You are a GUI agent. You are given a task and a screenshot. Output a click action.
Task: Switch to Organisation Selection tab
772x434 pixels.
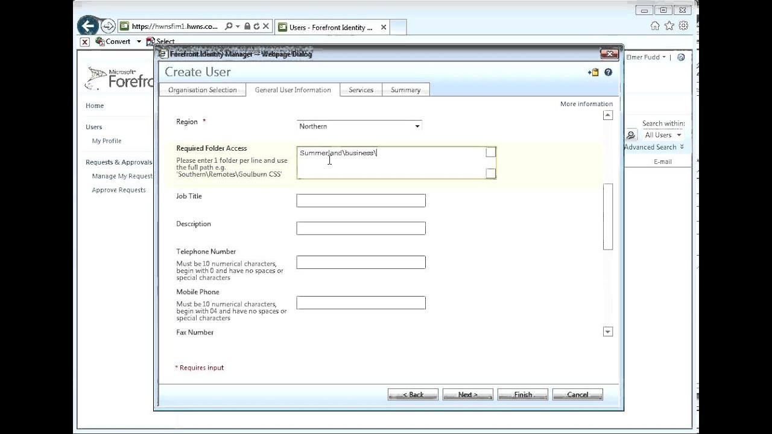pyautogui.click(x=203, y=90)
